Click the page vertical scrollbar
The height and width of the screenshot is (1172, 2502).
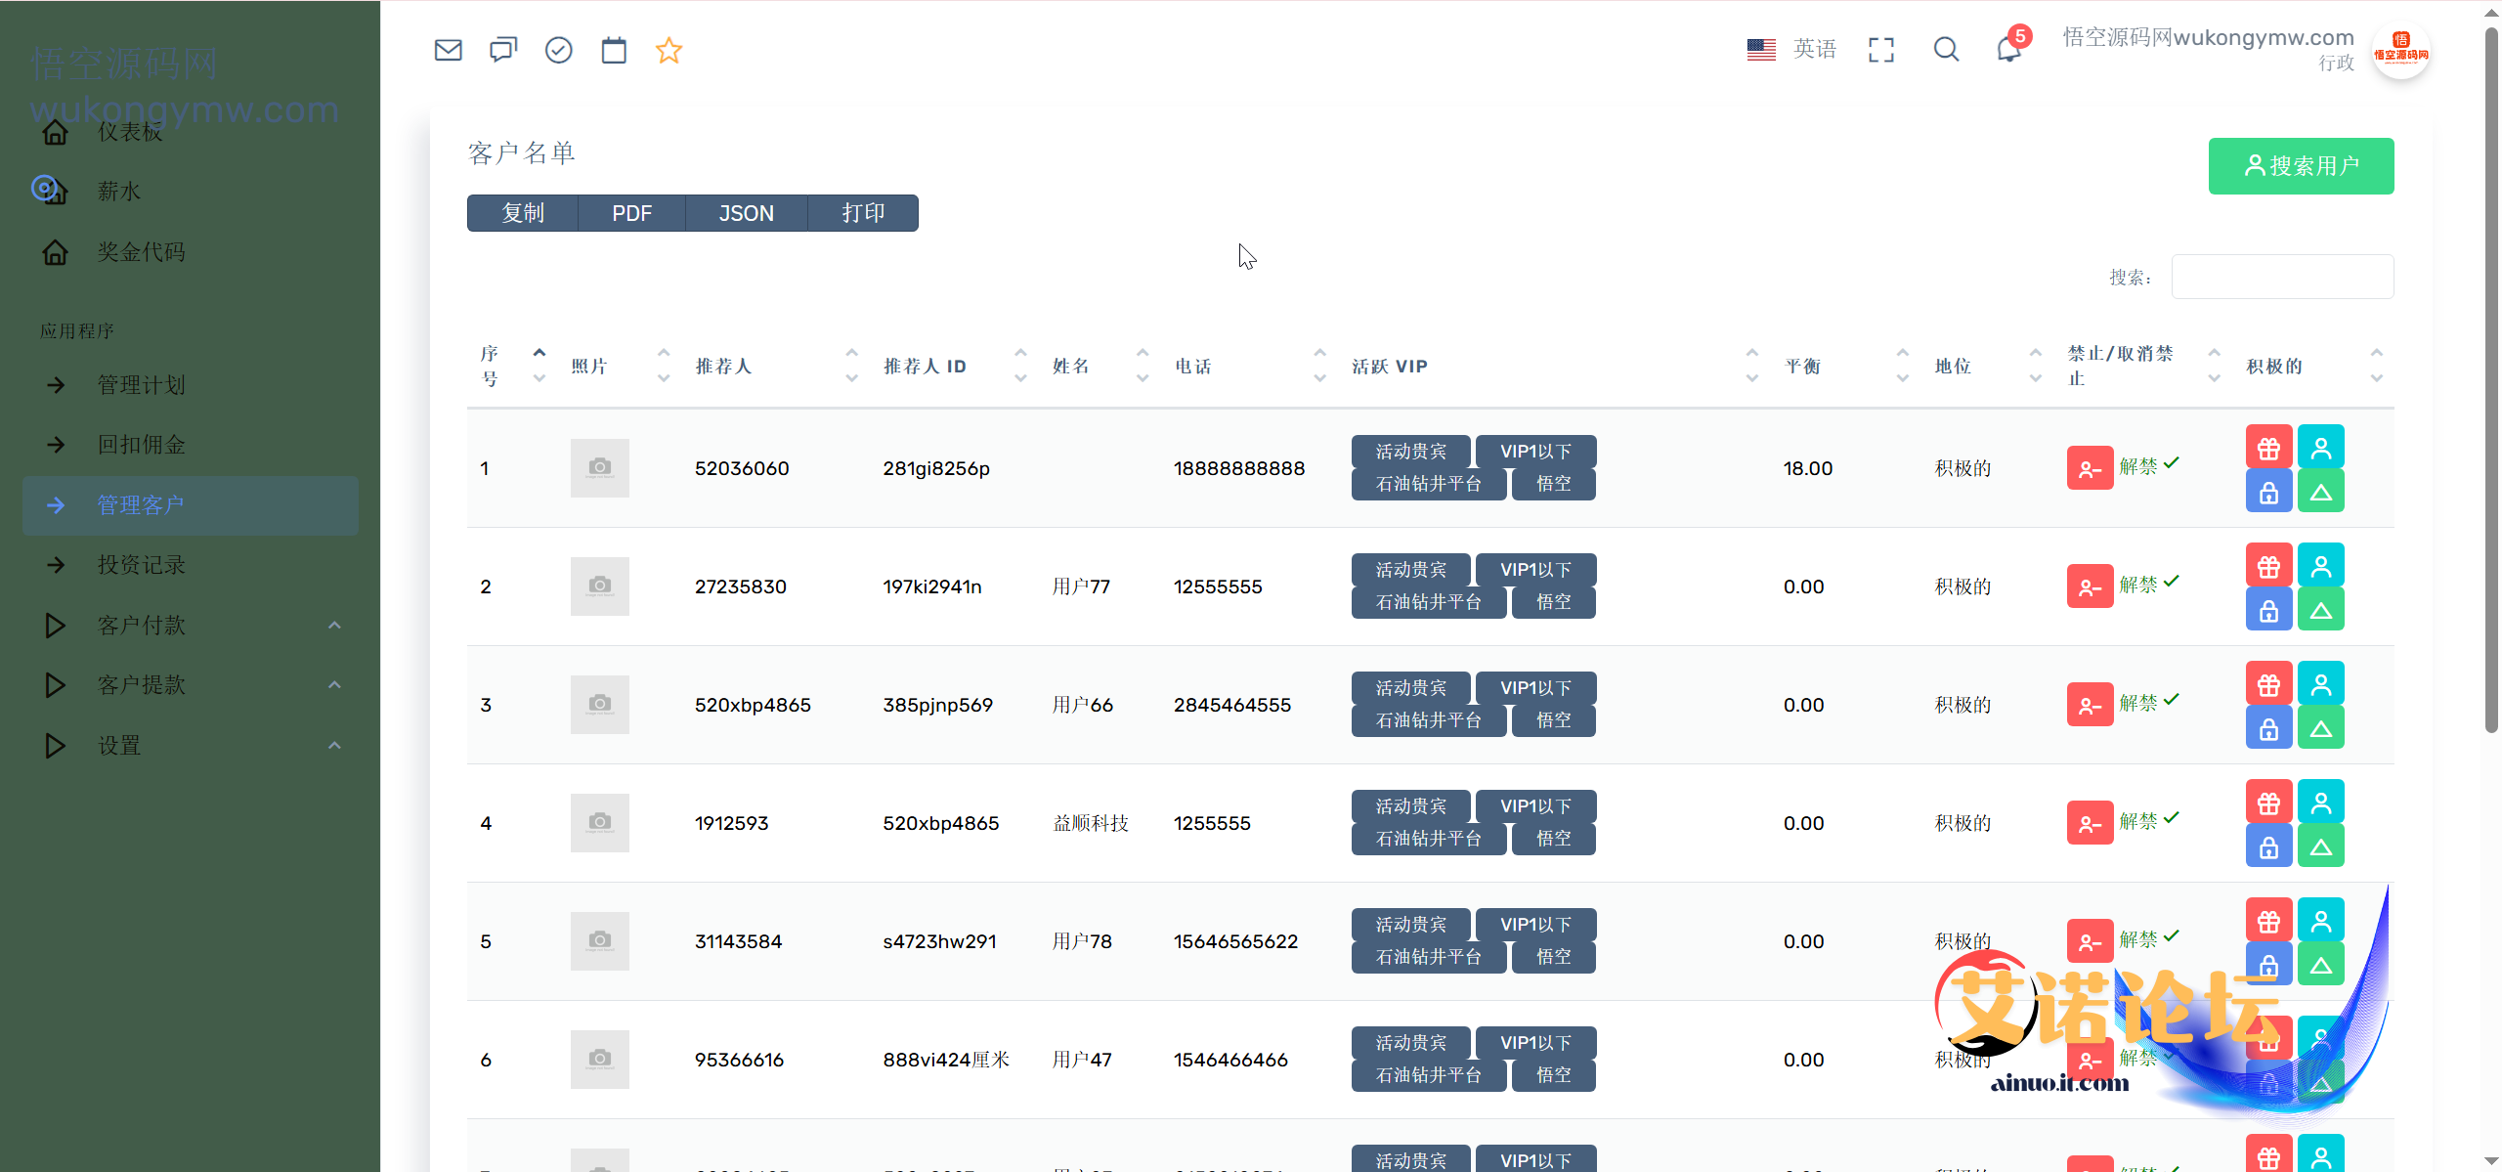point(2491,381)
